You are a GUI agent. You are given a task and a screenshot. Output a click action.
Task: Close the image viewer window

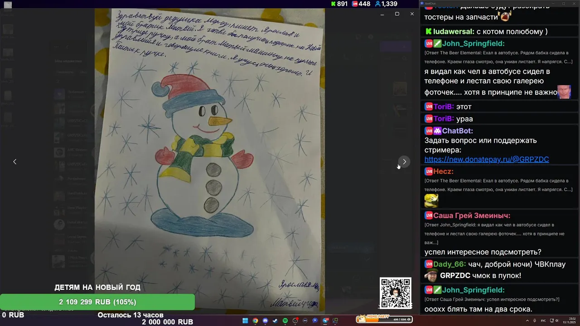pos(412,14)
